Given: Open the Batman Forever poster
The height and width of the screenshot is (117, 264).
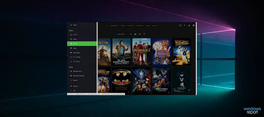Looking at the screenshot, I should tap(162, 81).
